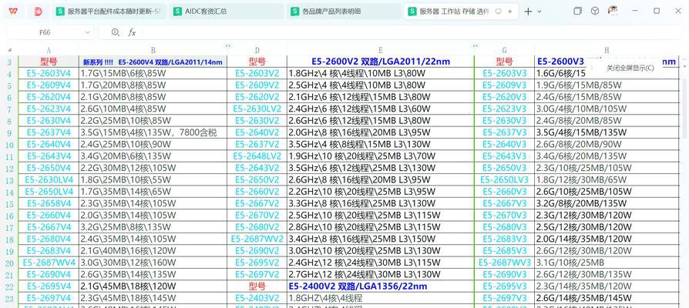Open the cube-shaped icon in title bar
Viewport: 689px width, 308px height.
594,11
